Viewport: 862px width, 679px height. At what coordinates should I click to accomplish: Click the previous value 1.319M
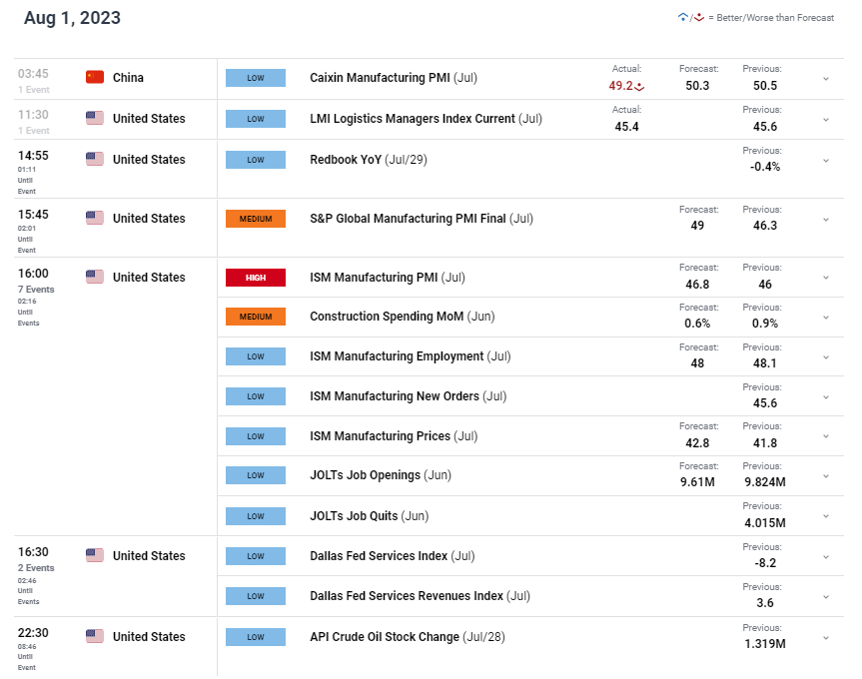pyautogui.click(x=765, y=643)
